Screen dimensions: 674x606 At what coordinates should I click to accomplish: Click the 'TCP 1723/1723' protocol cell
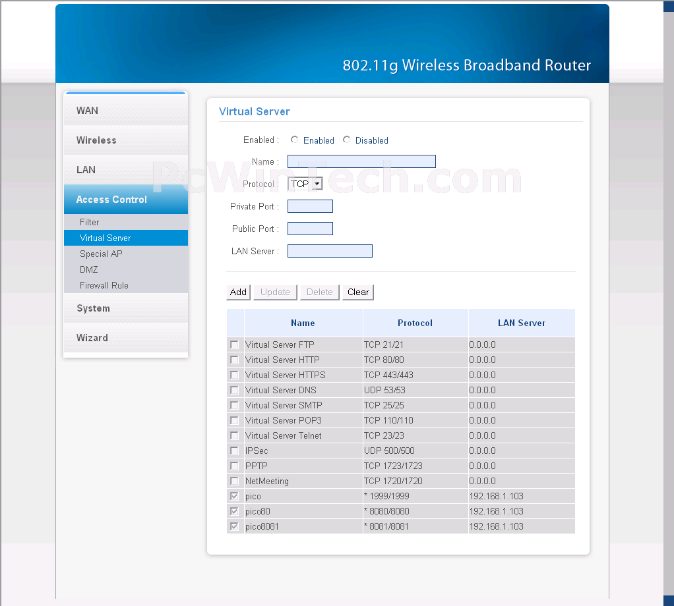(415, 466)
